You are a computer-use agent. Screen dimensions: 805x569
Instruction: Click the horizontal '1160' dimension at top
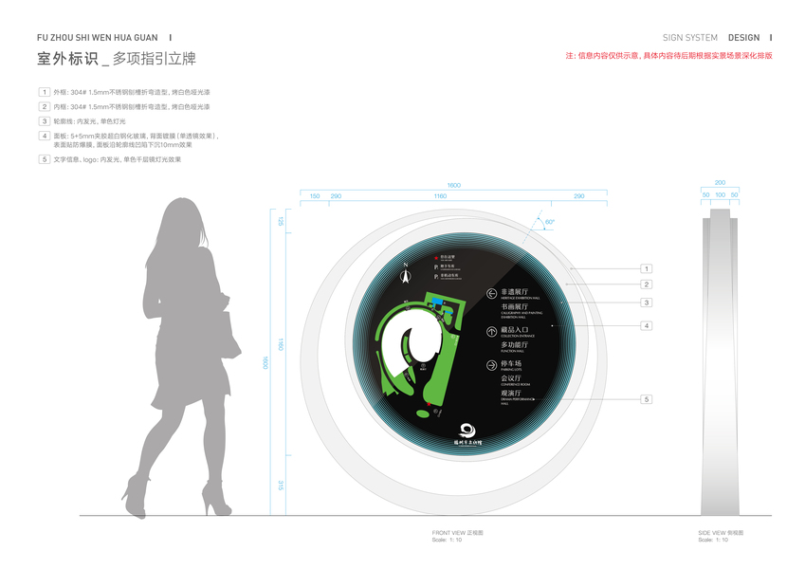(x=441, y=196)
